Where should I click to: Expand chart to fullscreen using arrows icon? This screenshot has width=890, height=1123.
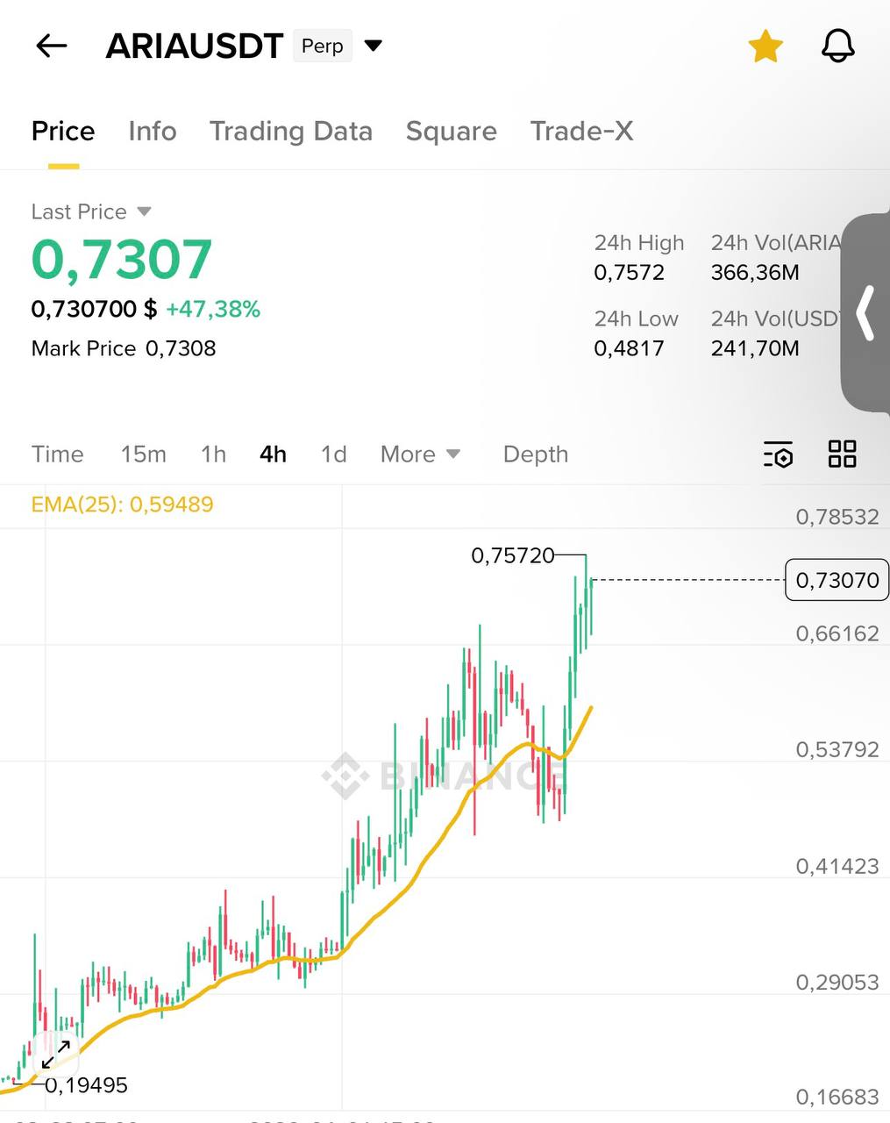pos(56,1054)
